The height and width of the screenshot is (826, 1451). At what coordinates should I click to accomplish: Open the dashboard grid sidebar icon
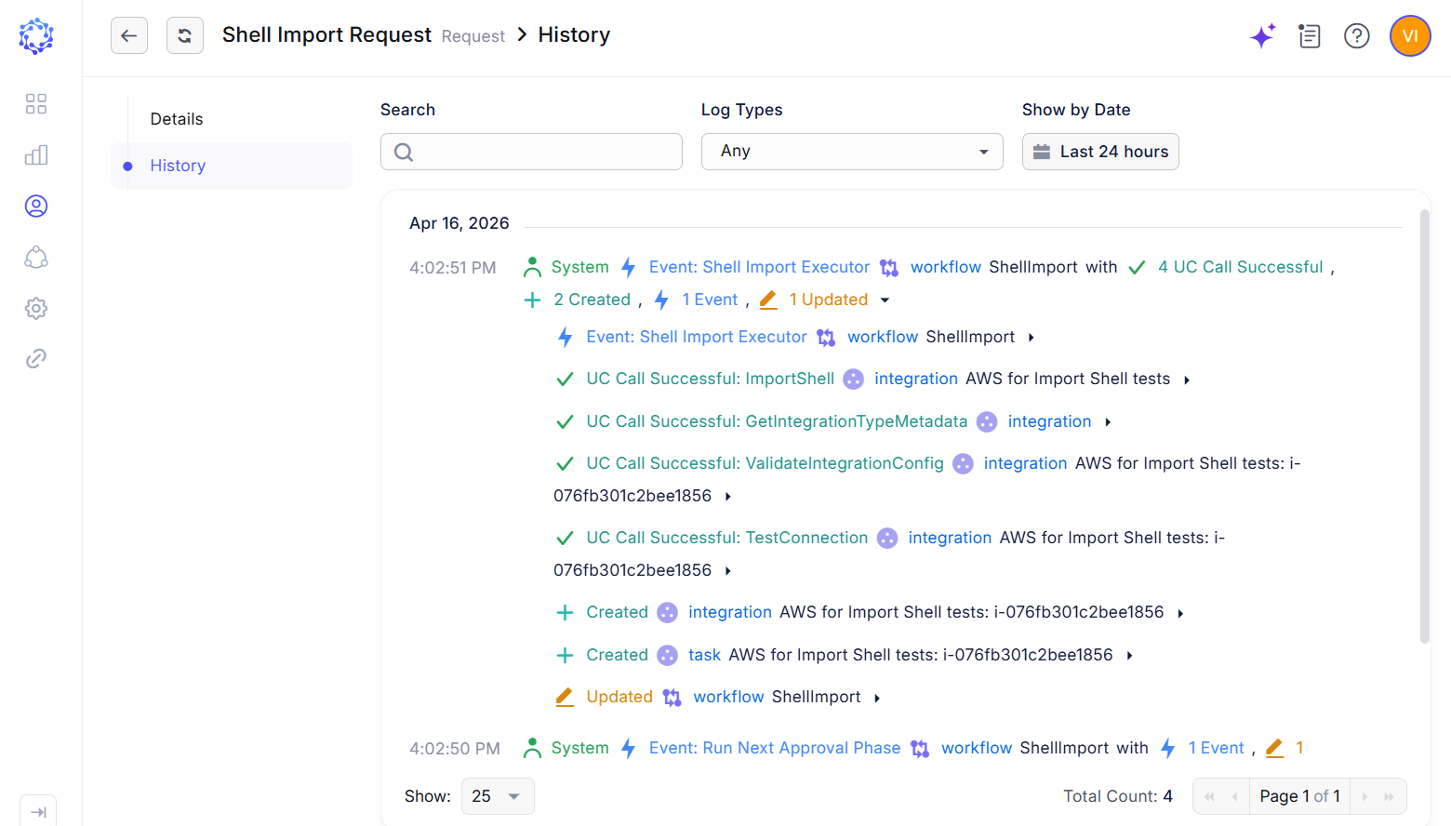[x=36, y=103]
